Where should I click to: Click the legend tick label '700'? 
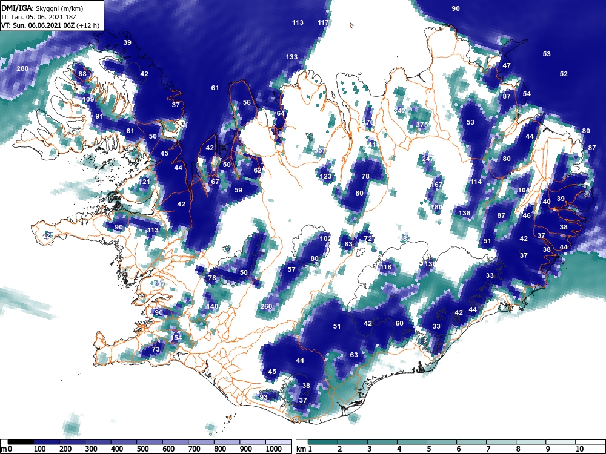(x=194, y=449)
